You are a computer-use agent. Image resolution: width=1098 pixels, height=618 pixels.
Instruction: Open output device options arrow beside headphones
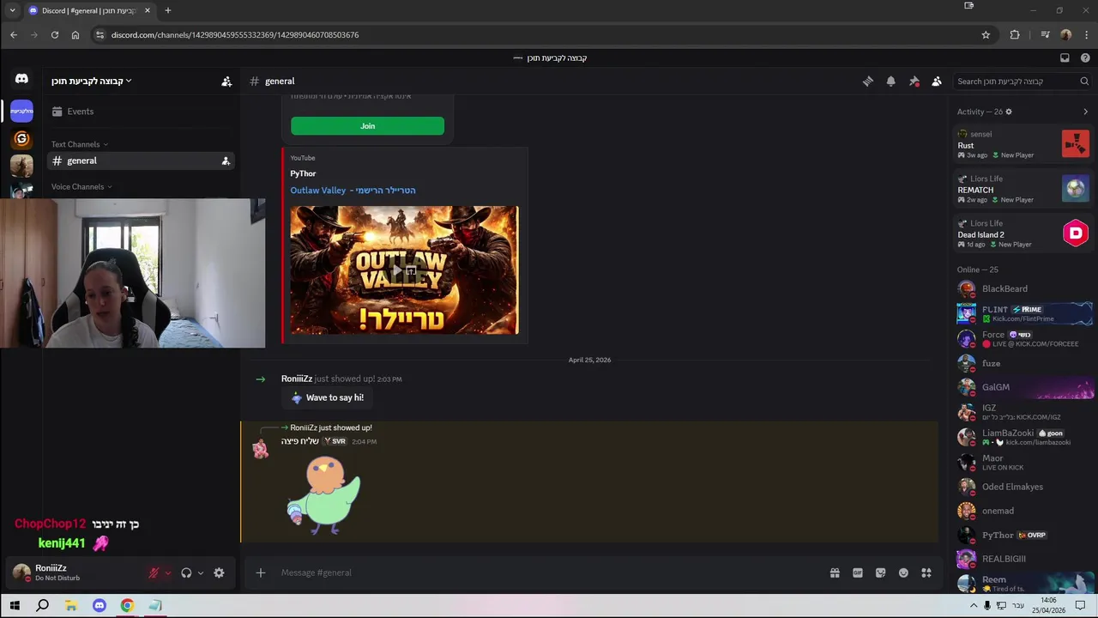201,573
